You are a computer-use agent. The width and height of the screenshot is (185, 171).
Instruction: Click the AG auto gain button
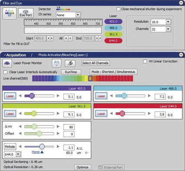(56, 63)
